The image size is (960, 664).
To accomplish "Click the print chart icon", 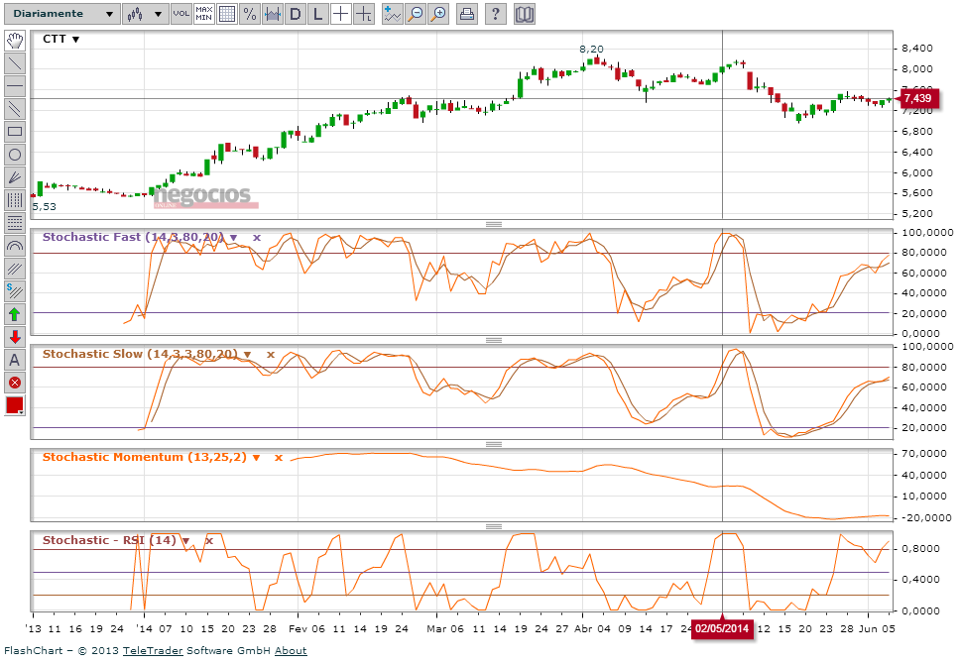I will click(467, 14).
